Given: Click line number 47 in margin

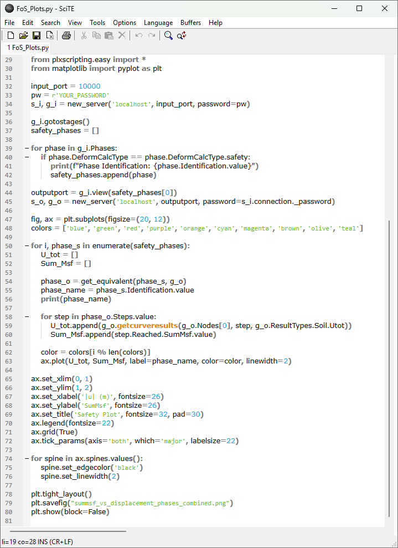Looking at the screenshot, I should [x=9, y=219].
